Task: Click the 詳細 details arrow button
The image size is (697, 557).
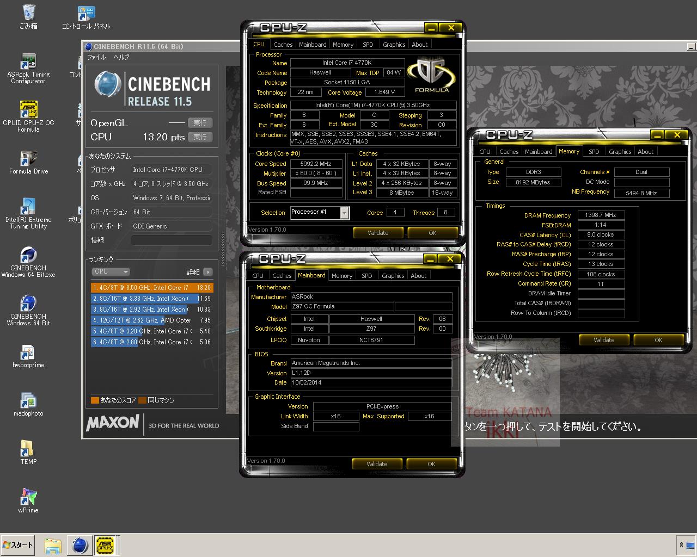Action: [208, 271]
